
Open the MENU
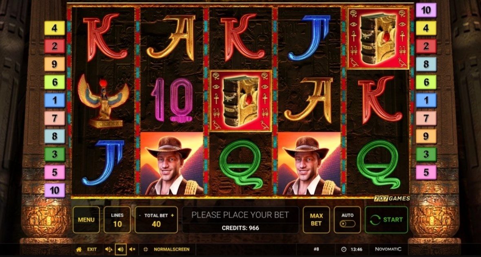[x=86, y=220]
